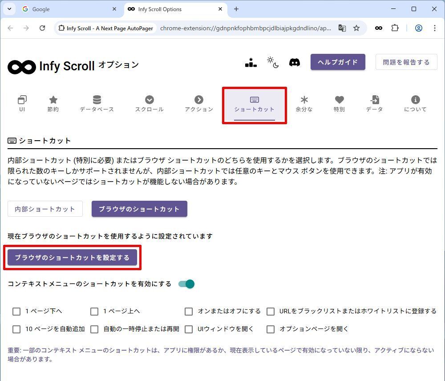Open the Chrome extensions puzzle icon

click(395, 28)
